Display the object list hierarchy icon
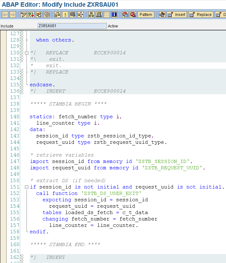This screenshot has height=263, width=226. pyautogui.click(x=91, y=15)
